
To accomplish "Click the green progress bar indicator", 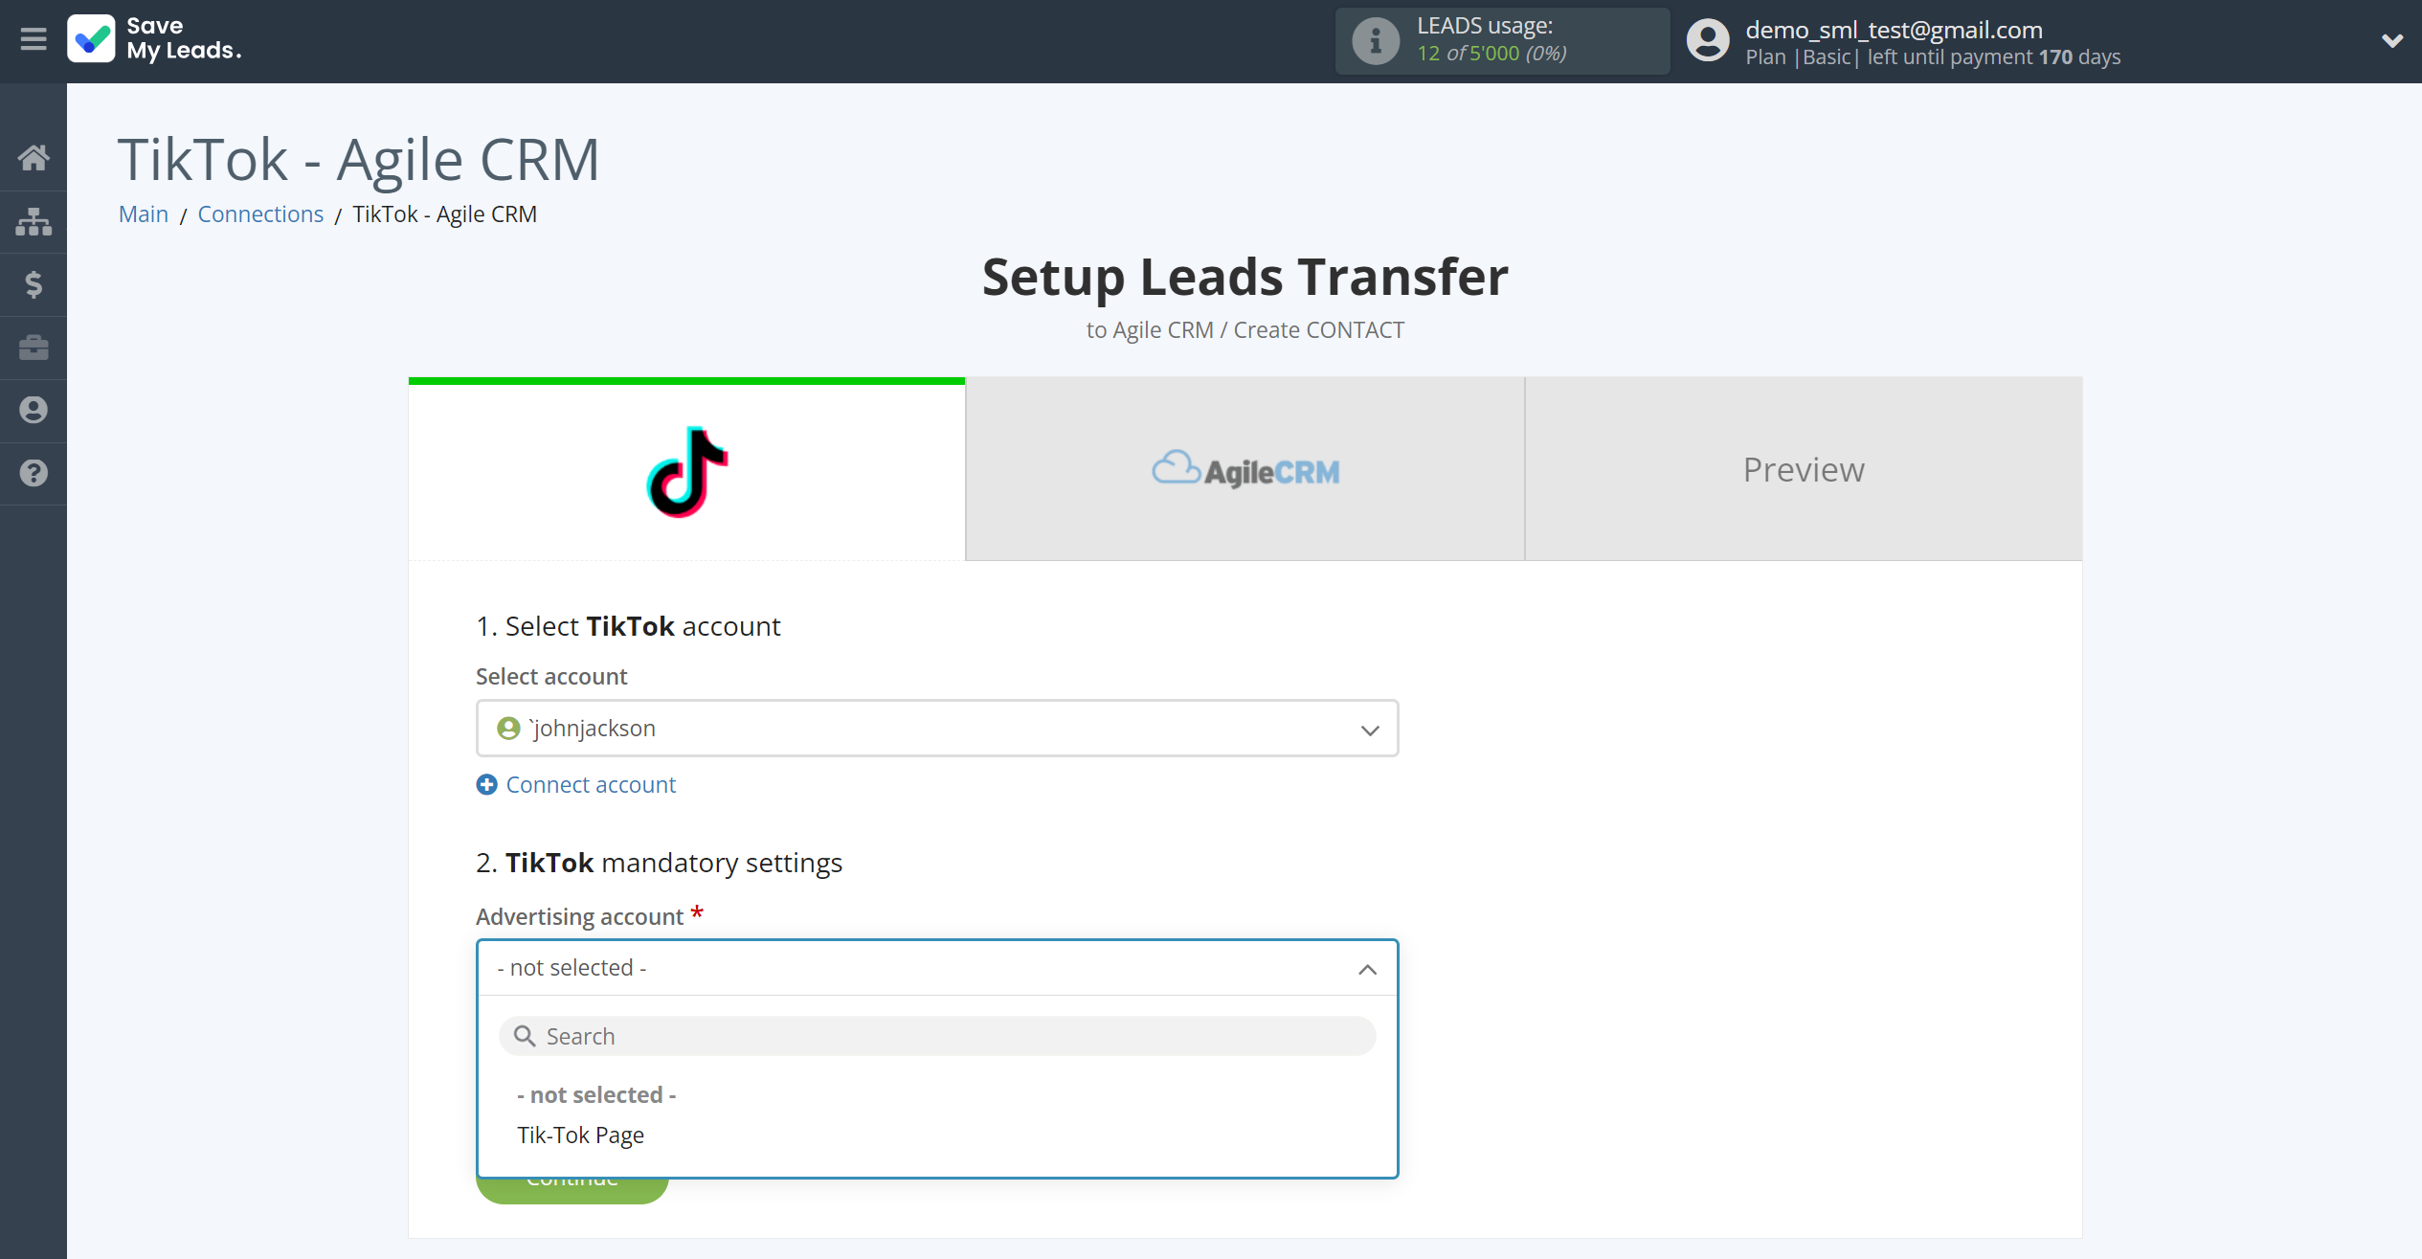I will tap(687, 381).
